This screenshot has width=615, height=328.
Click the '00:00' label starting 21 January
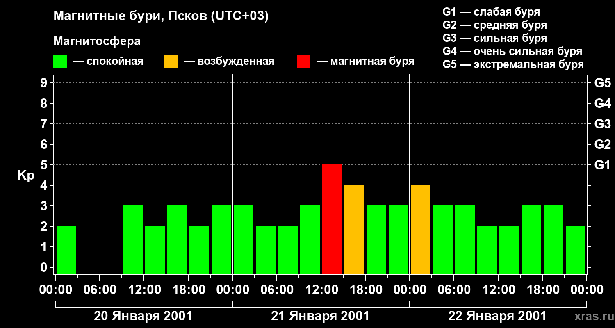[x=232, y=290]
